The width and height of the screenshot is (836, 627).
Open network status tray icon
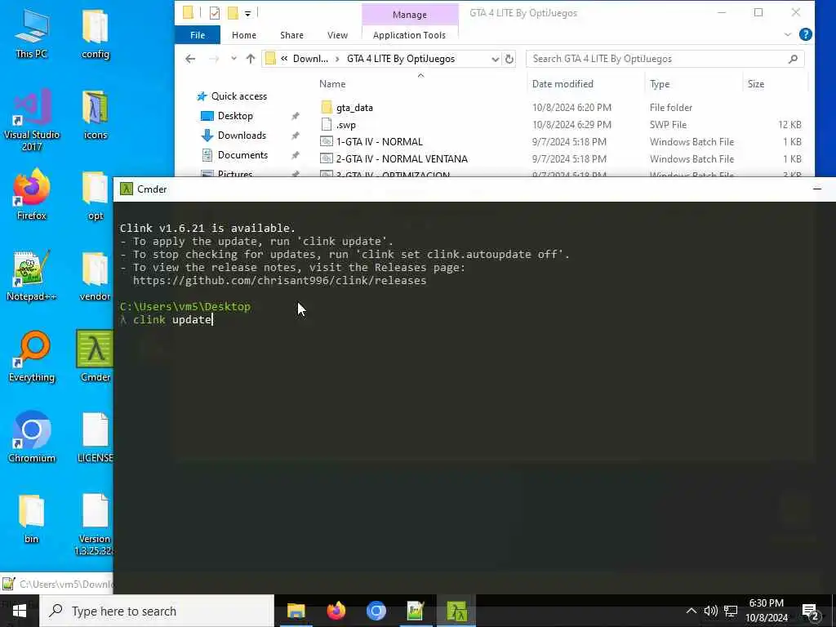(731, 611)
